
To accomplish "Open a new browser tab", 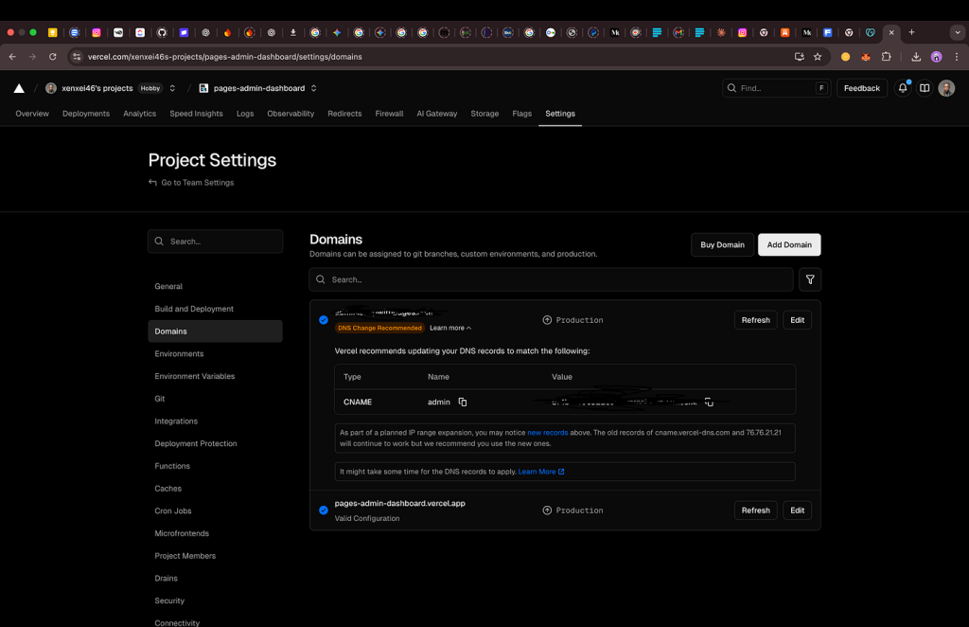I will [x=911, y=32].
